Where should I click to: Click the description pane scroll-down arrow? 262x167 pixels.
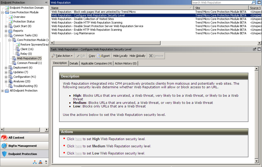[x=257, y=161]
